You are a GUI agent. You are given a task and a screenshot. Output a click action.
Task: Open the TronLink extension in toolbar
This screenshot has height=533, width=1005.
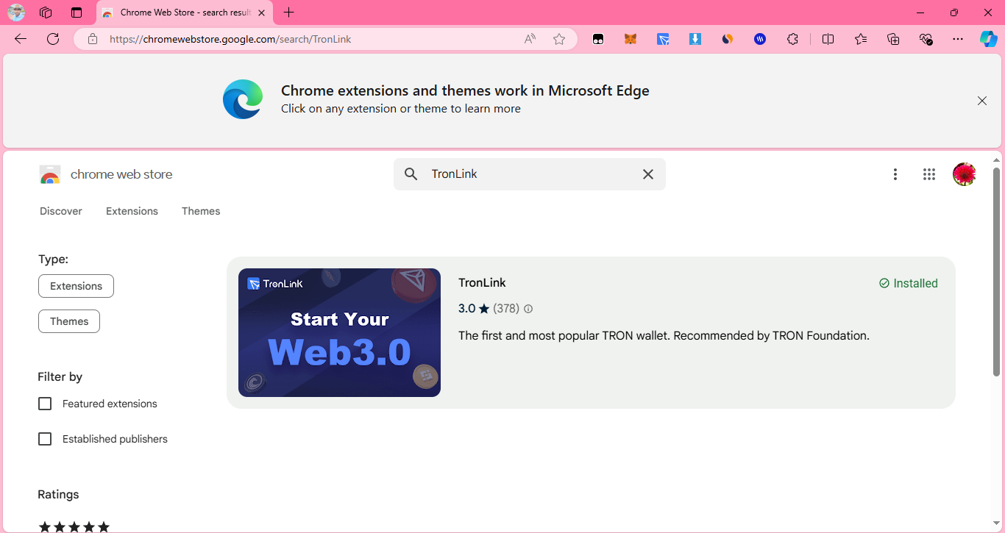(663, 39)
